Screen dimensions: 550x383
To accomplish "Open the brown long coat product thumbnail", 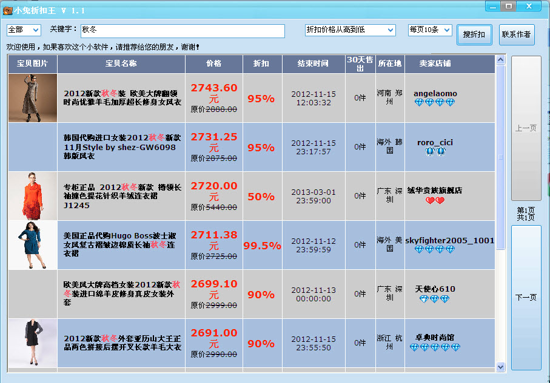I will pos(33,98).
